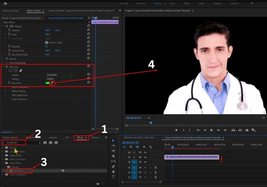Expand the Audio Effects folder

coord(3,155)
